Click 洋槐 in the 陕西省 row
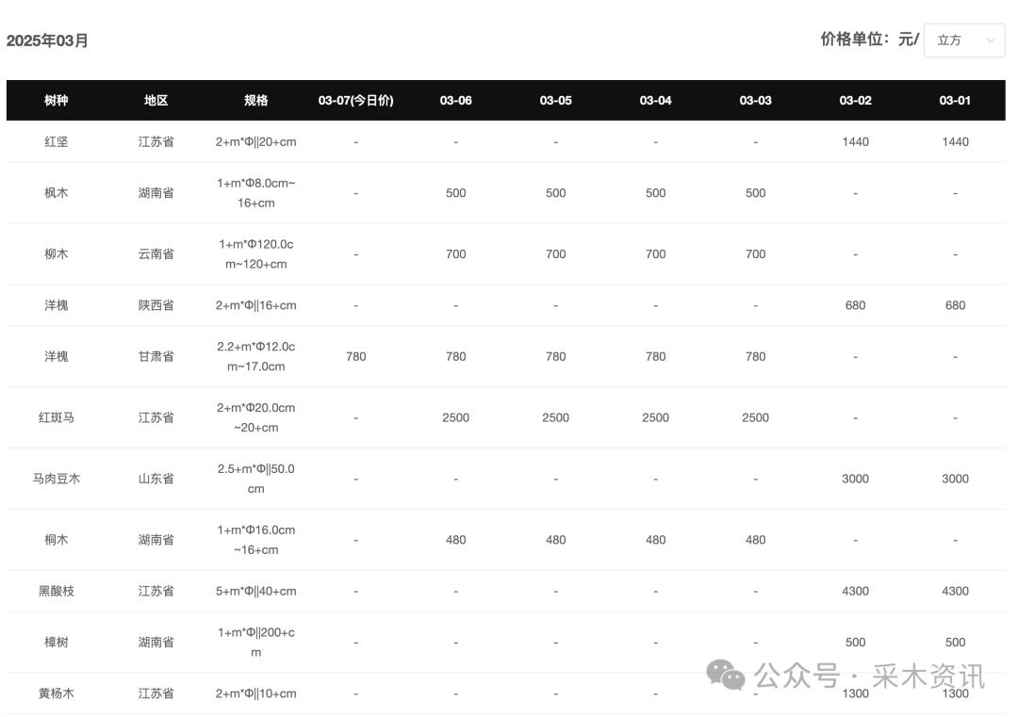Screen dimensions: 1018x717 (x=57, y=305)
